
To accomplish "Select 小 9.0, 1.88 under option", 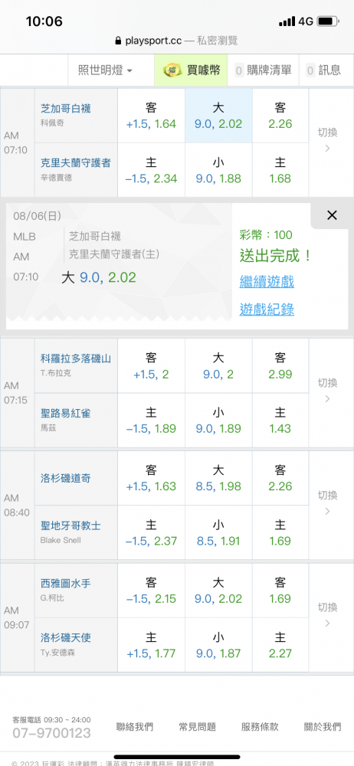I will click(x=218, y=170).
